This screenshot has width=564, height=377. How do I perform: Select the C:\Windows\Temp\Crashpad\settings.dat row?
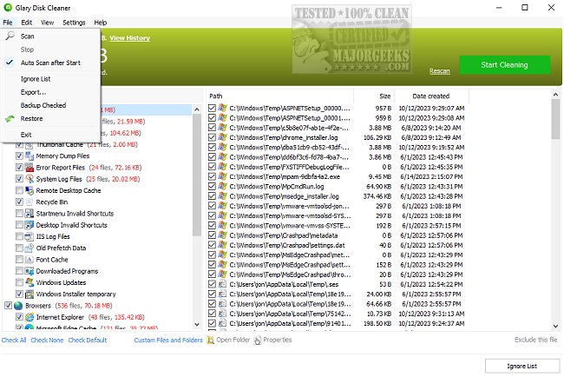point(337,245)
